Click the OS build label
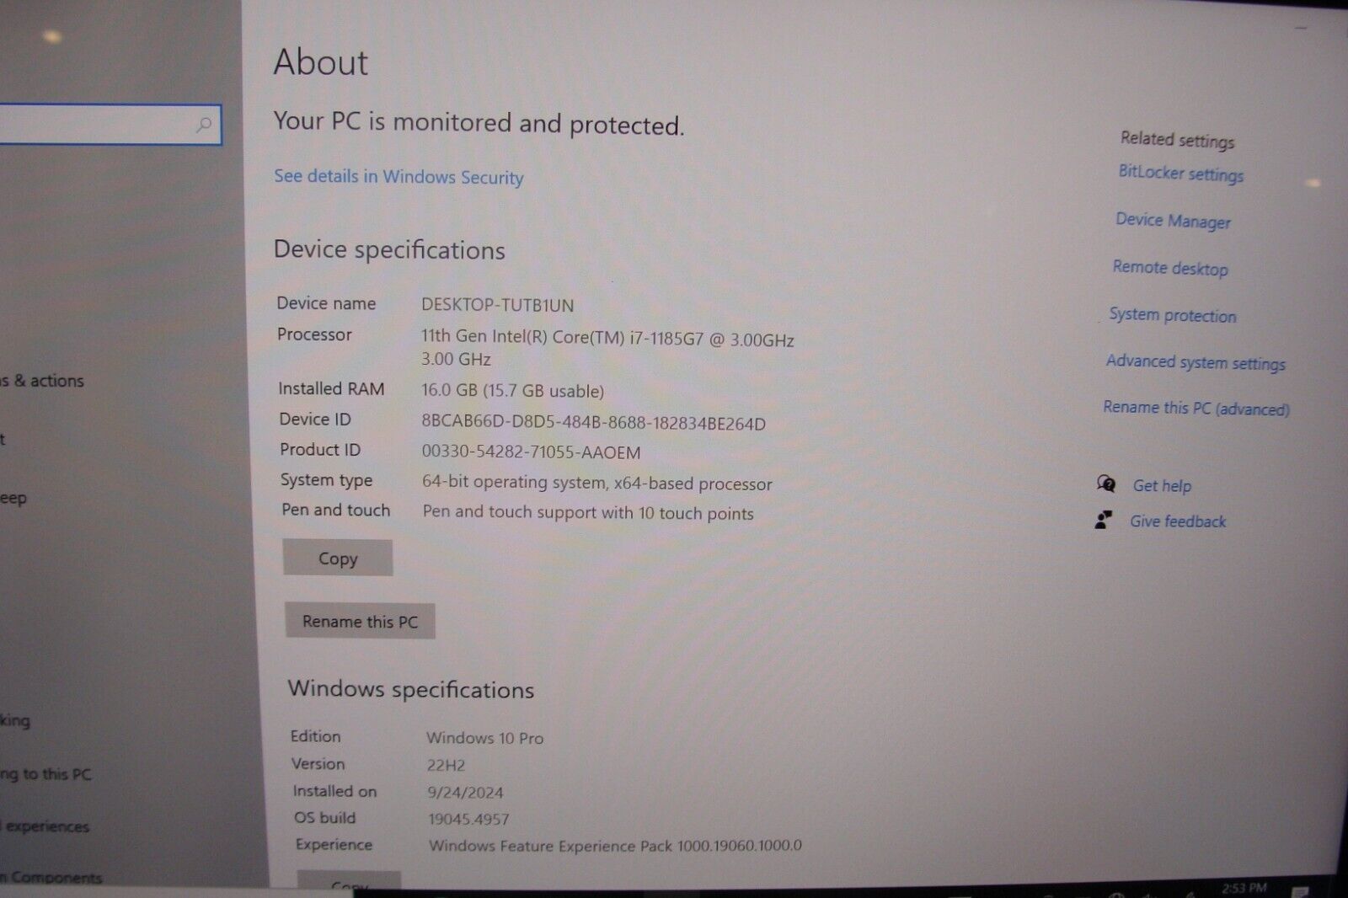The width and height of the screenshot is (1348, 898). 324,817
